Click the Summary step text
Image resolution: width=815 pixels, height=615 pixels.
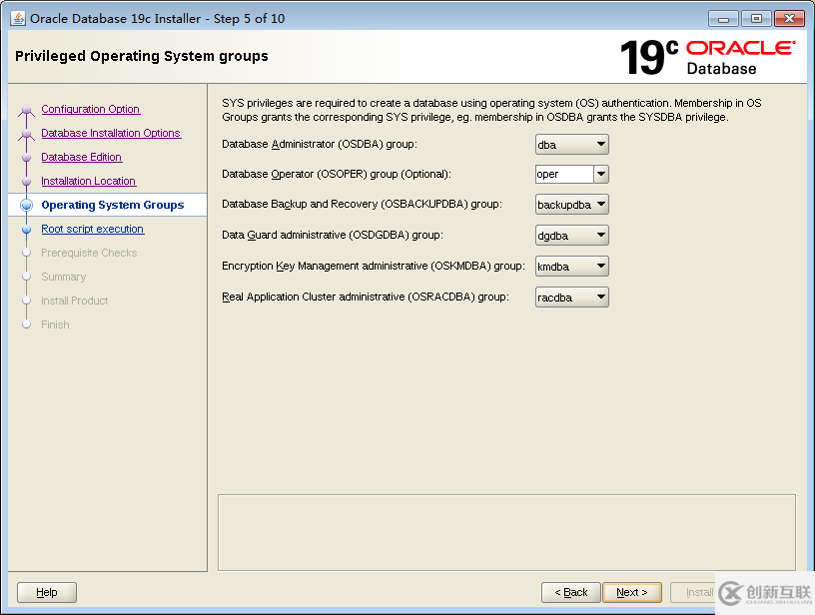(63, 277)
